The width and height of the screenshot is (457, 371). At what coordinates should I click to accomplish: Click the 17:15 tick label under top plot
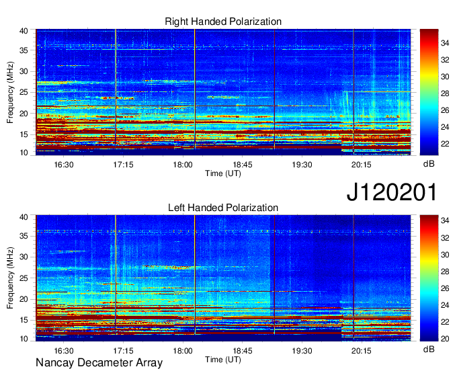[x=123, y=165]
